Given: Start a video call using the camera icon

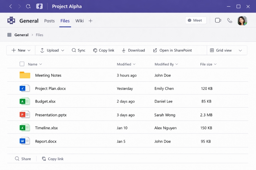Looking at the screenshot, I should (x=218, y=20).
